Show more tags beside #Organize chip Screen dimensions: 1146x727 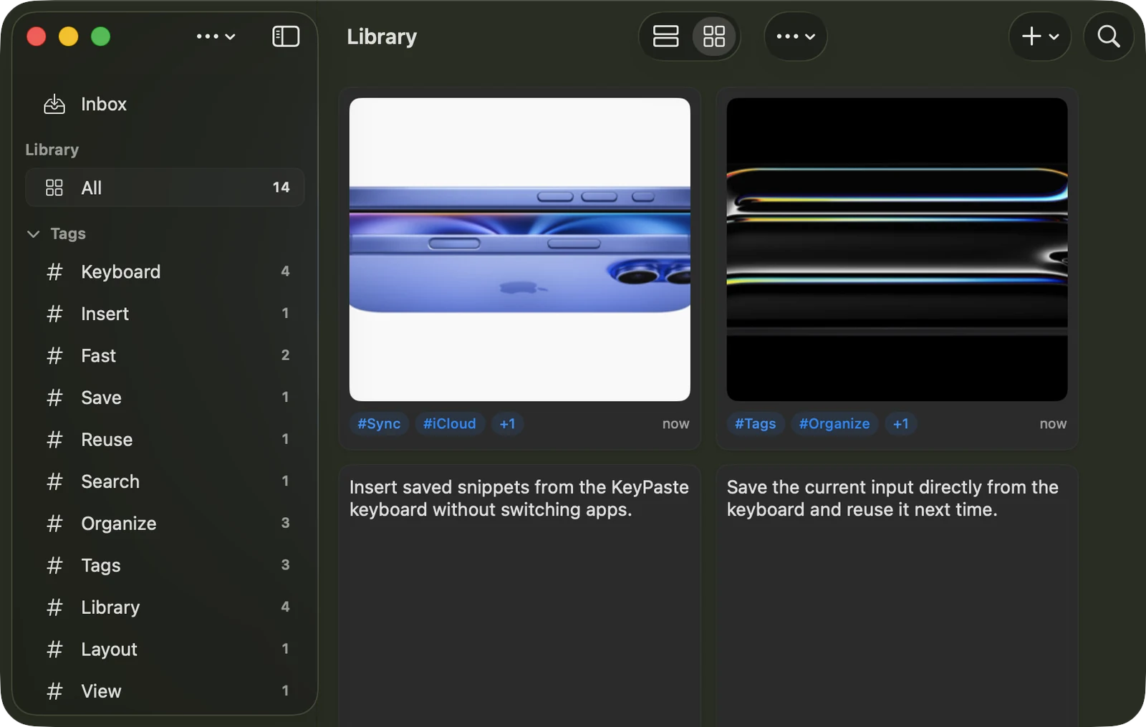[x=900, y=424]
